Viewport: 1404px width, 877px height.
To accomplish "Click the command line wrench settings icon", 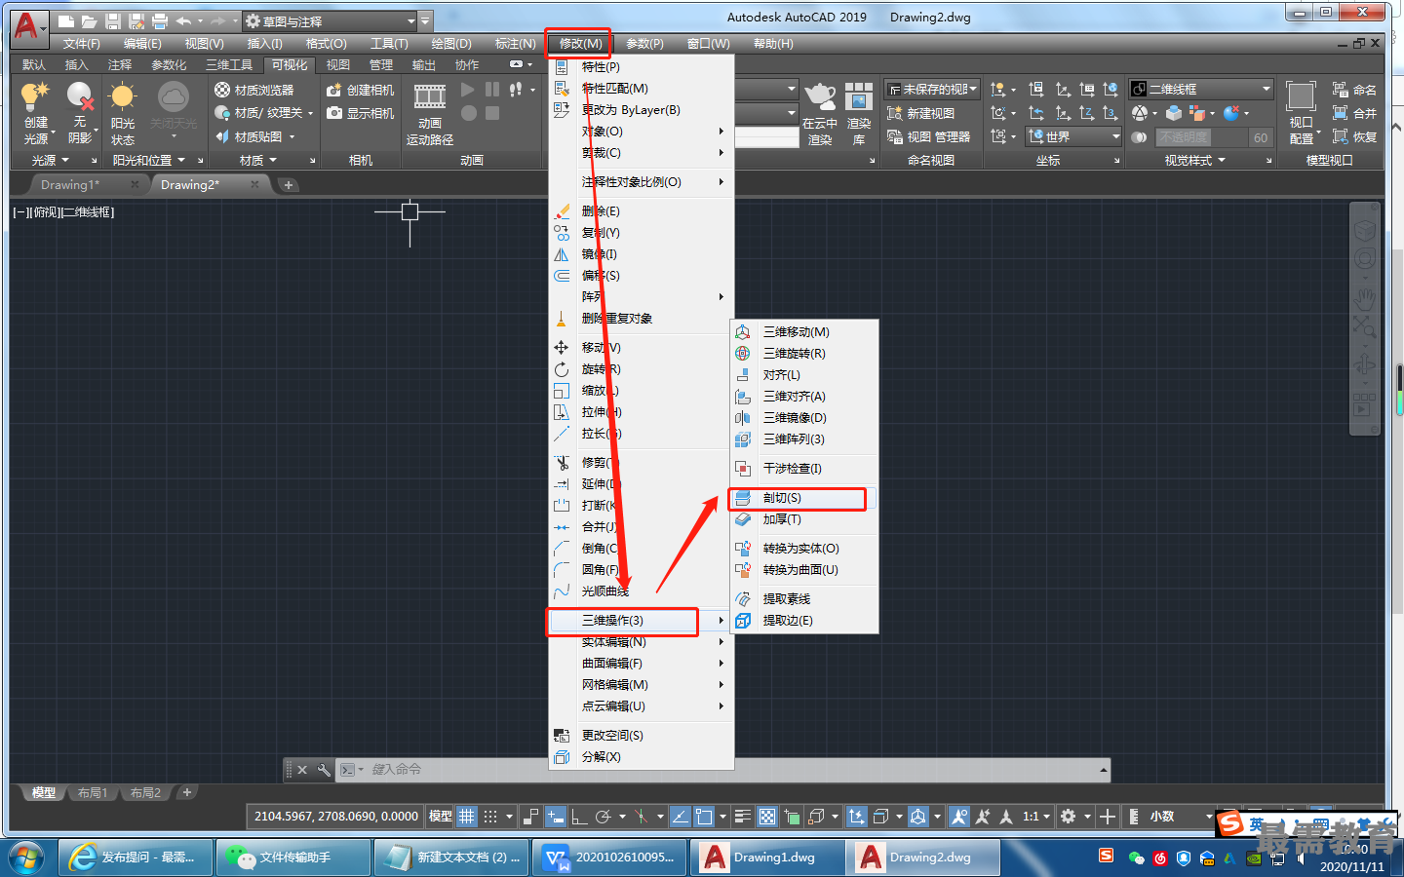I will 324,770.
